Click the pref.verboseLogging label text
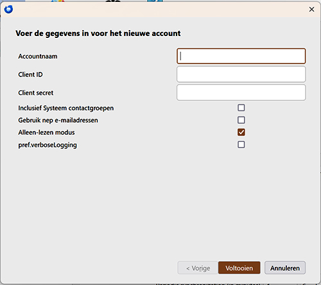The image size is (321, 285). [x=48, y=145]
